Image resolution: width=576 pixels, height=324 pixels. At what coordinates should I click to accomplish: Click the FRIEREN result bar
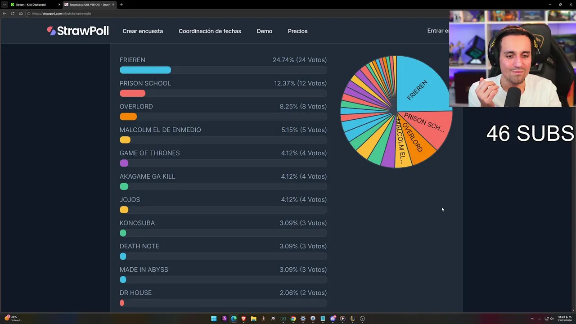pos(145,70)
